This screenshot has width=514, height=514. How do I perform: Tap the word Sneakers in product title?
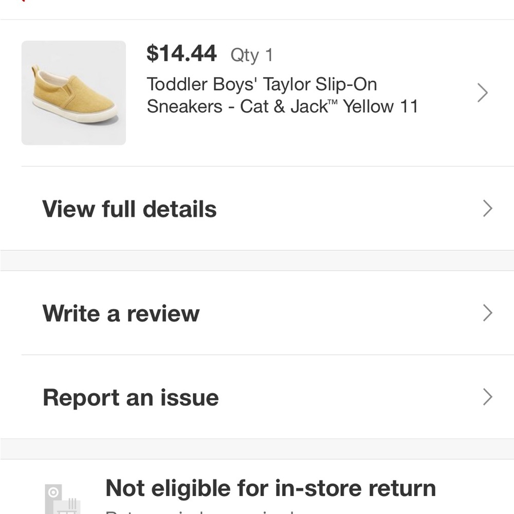click(185, 106)
